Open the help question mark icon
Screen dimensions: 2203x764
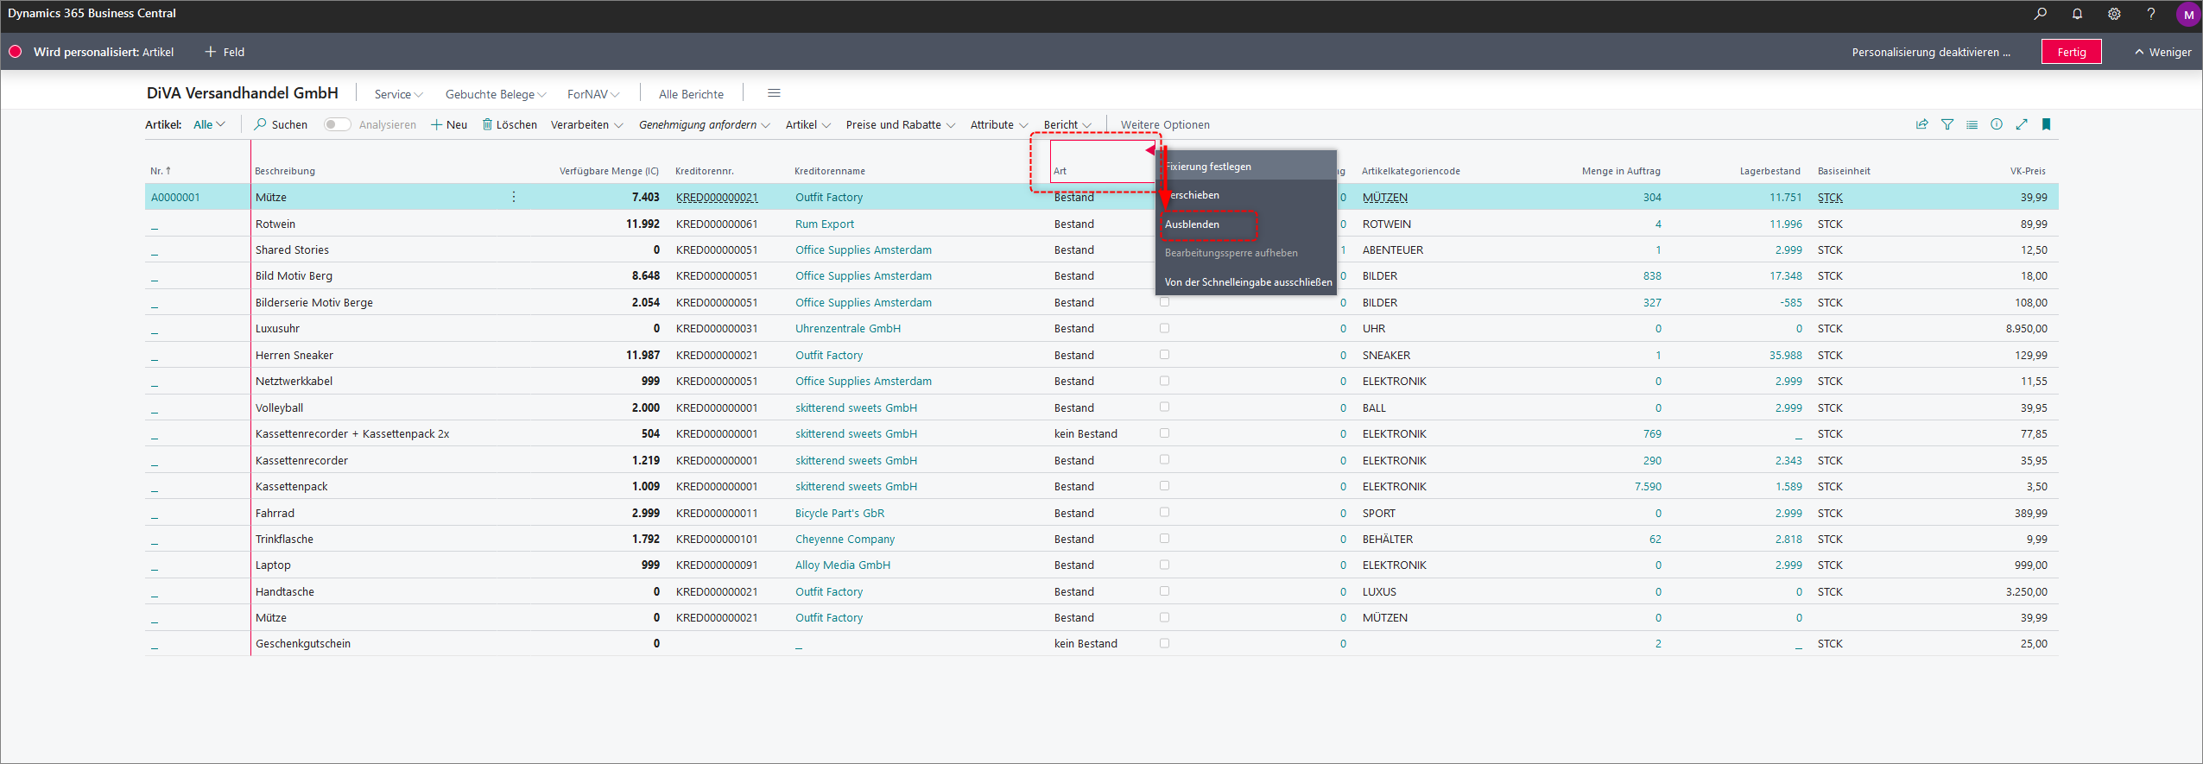click(2151, 14)
